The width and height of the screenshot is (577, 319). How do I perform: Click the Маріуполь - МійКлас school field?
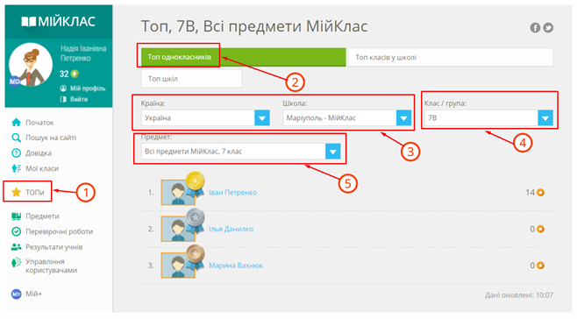[x=339, y=118]
